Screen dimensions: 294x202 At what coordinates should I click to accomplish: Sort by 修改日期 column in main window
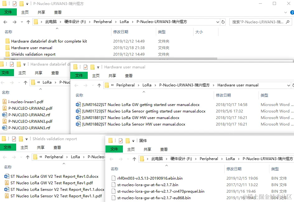tap(121, 32)
